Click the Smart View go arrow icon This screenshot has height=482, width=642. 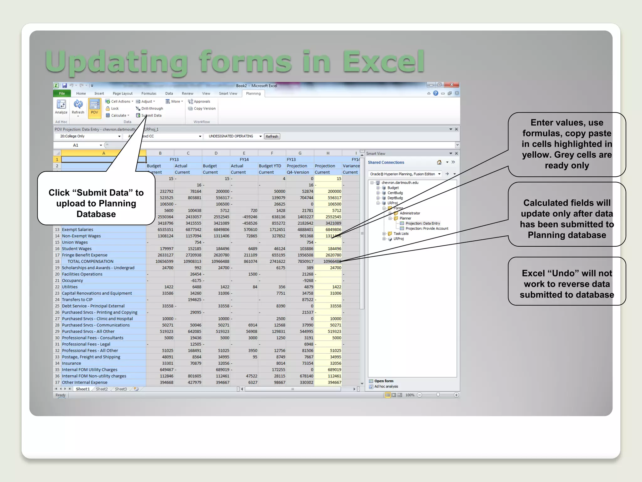[447, 174]
